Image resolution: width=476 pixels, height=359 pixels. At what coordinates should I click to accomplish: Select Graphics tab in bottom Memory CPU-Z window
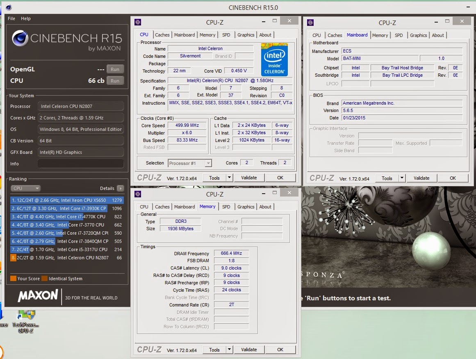coord(246,207)
